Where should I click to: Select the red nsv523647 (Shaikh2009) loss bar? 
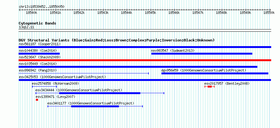pyautogui.click(x=145, y=60)
